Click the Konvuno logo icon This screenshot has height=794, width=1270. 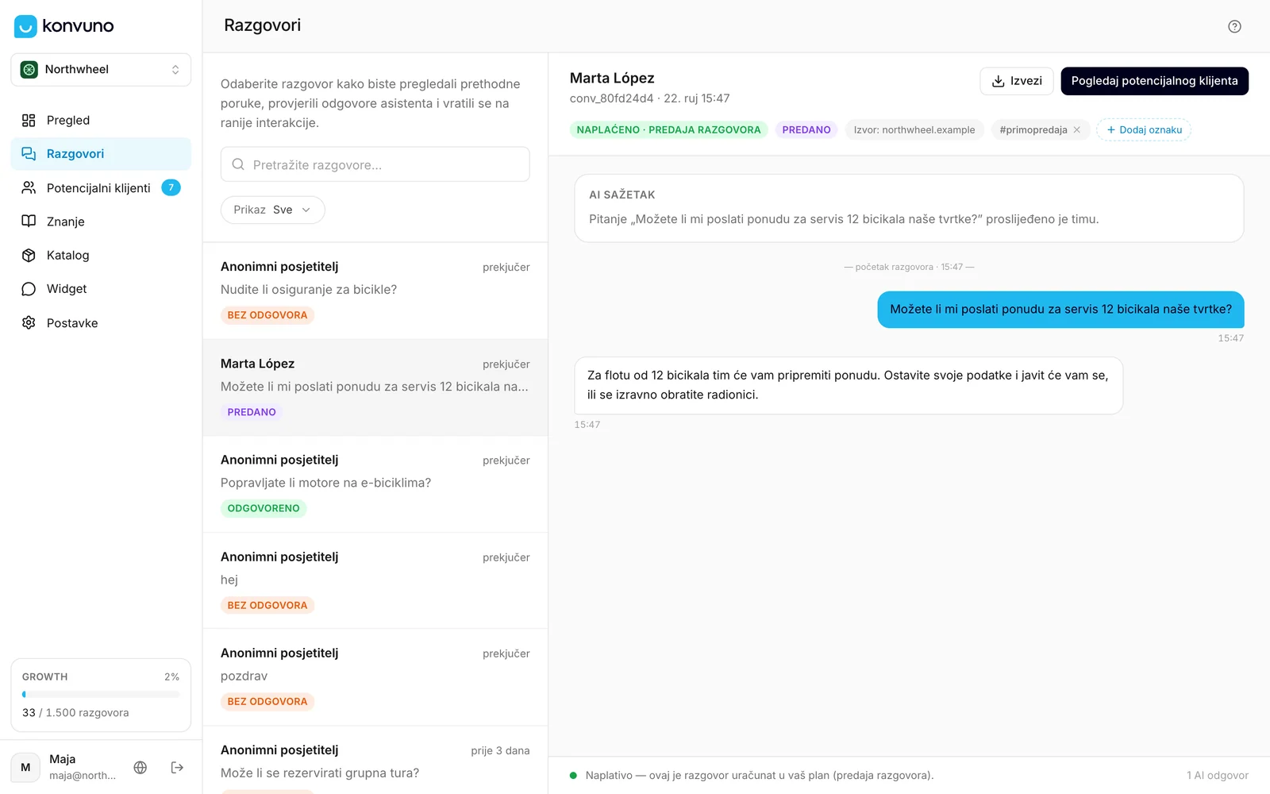pos(25,26)
